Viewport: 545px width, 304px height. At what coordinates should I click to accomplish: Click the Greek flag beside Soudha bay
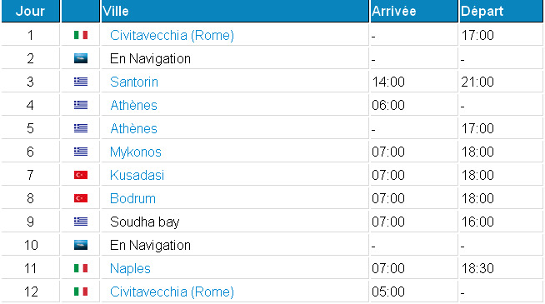pyautogui.click(x=81, y=222)
